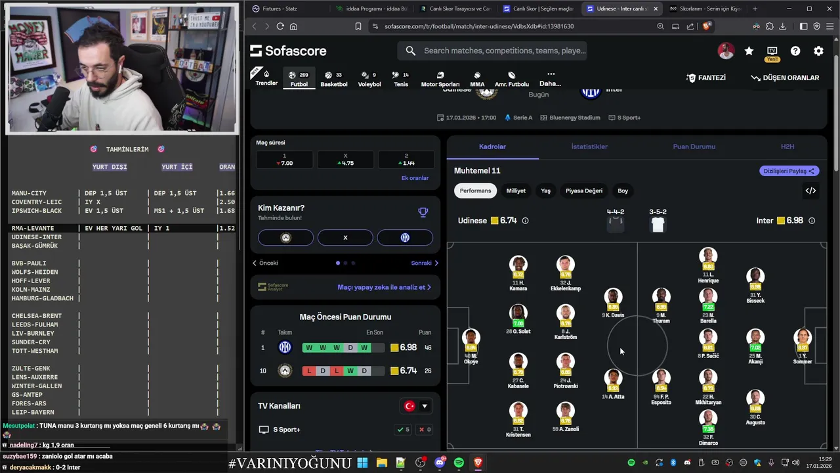Open Motor Sporları category
Viewport: 840px width, 473px height.
[x=440, y=79]
